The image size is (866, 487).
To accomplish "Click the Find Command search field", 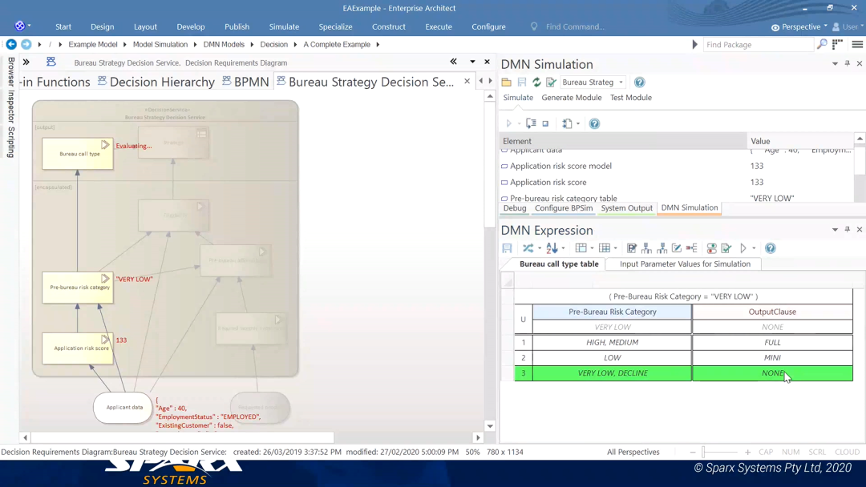I will [575, 26].
